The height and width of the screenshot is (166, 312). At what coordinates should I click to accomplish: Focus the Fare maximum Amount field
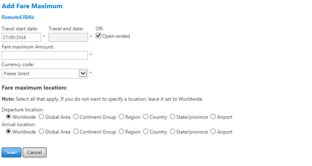(x=45, y=55)
